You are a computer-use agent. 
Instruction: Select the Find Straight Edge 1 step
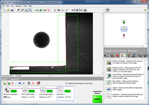click(29, 93)
